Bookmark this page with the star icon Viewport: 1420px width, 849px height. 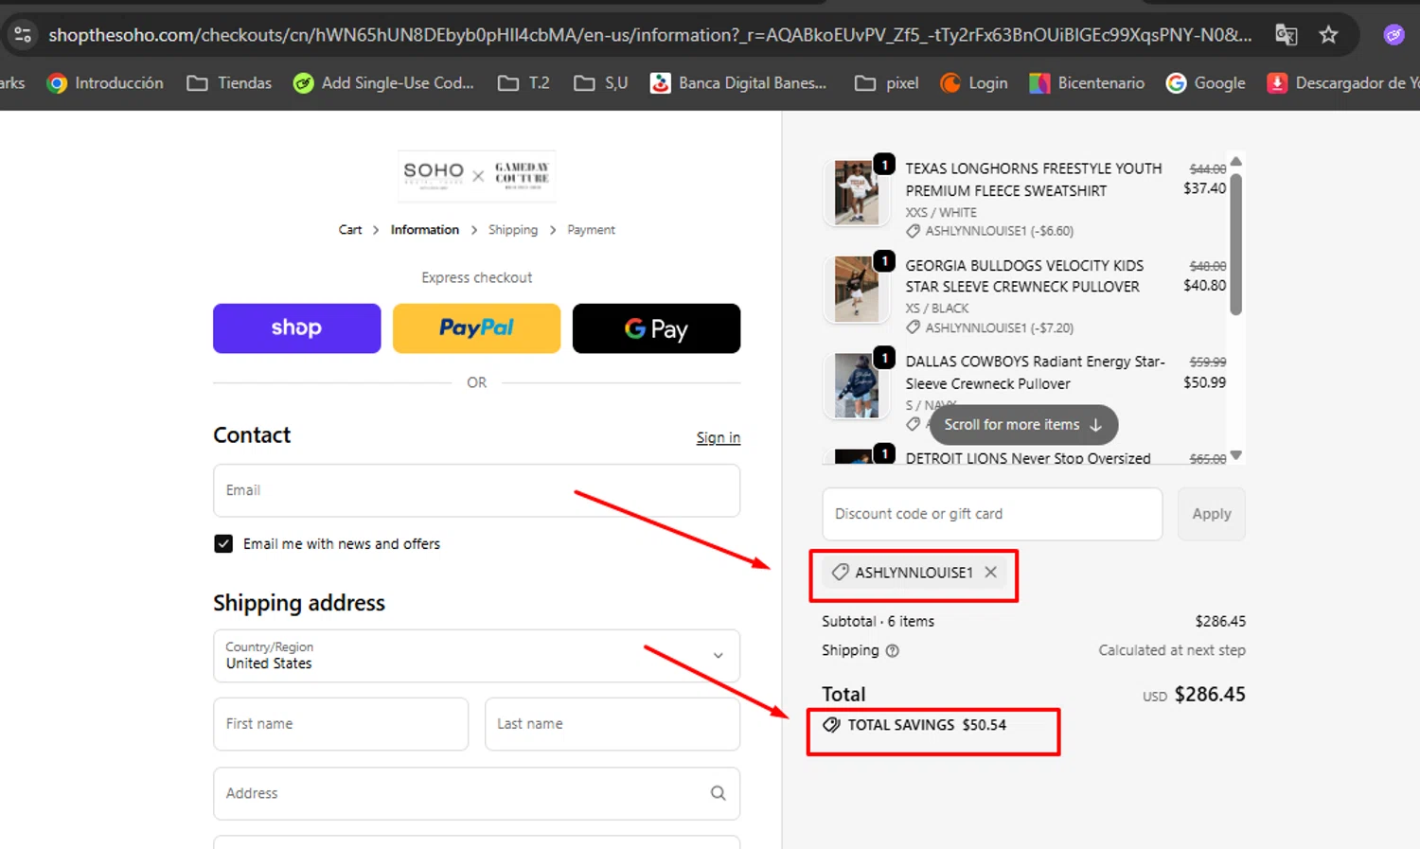click(1328, 35)
